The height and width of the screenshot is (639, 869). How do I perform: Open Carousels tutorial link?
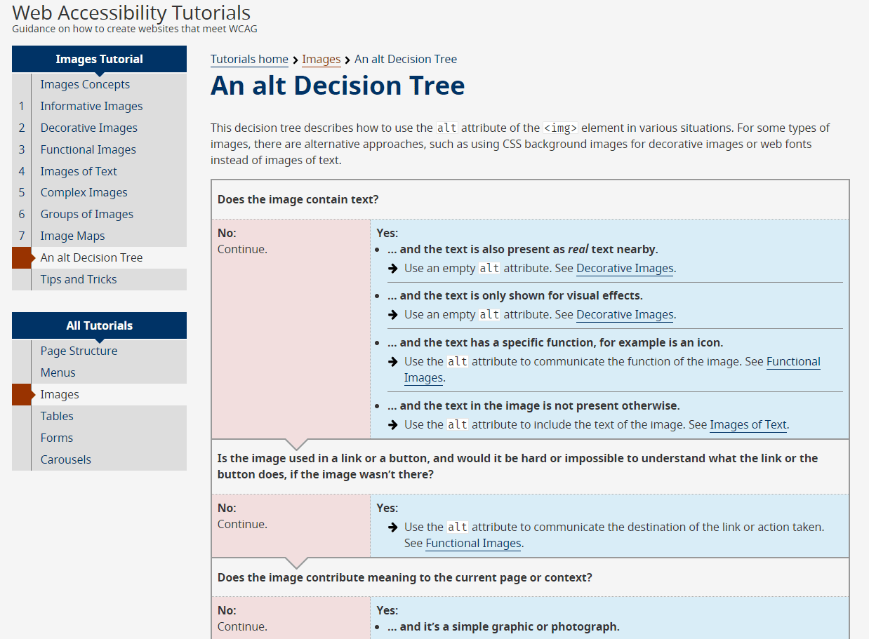pos(66,459)
